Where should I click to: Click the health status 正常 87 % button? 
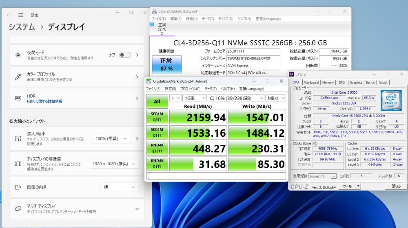tap(167, 64)
